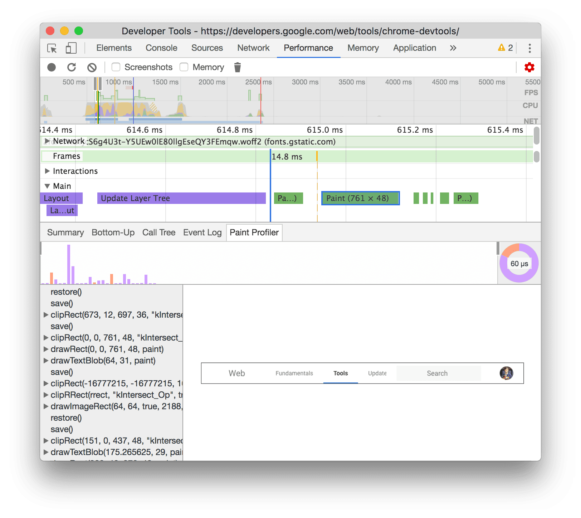581x518 pixels.
Task: Select the Paint (761 × 48) event
Action: [360, 198]
